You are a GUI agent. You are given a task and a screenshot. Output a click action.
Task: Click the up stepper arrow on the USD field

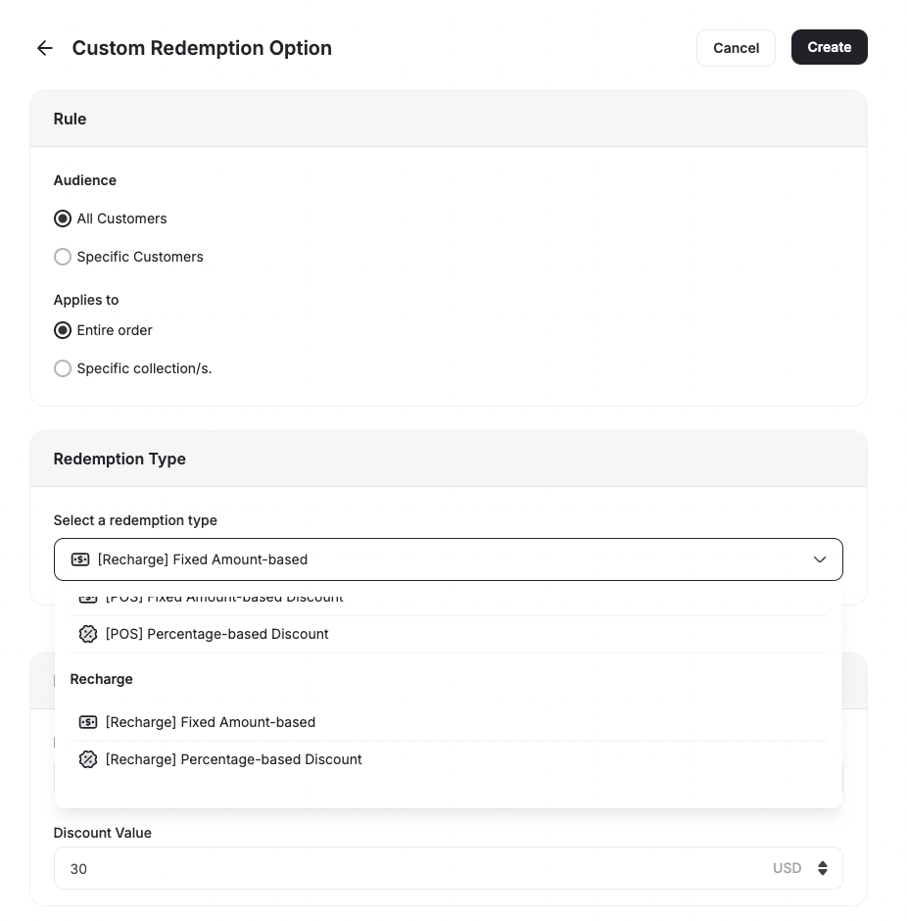click(821, 863)
